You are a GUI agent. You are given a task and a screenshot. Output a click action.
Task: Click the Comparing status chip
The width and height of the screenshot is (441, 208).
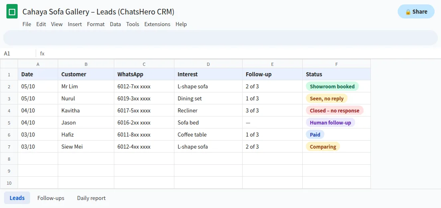tap(323, 147)
